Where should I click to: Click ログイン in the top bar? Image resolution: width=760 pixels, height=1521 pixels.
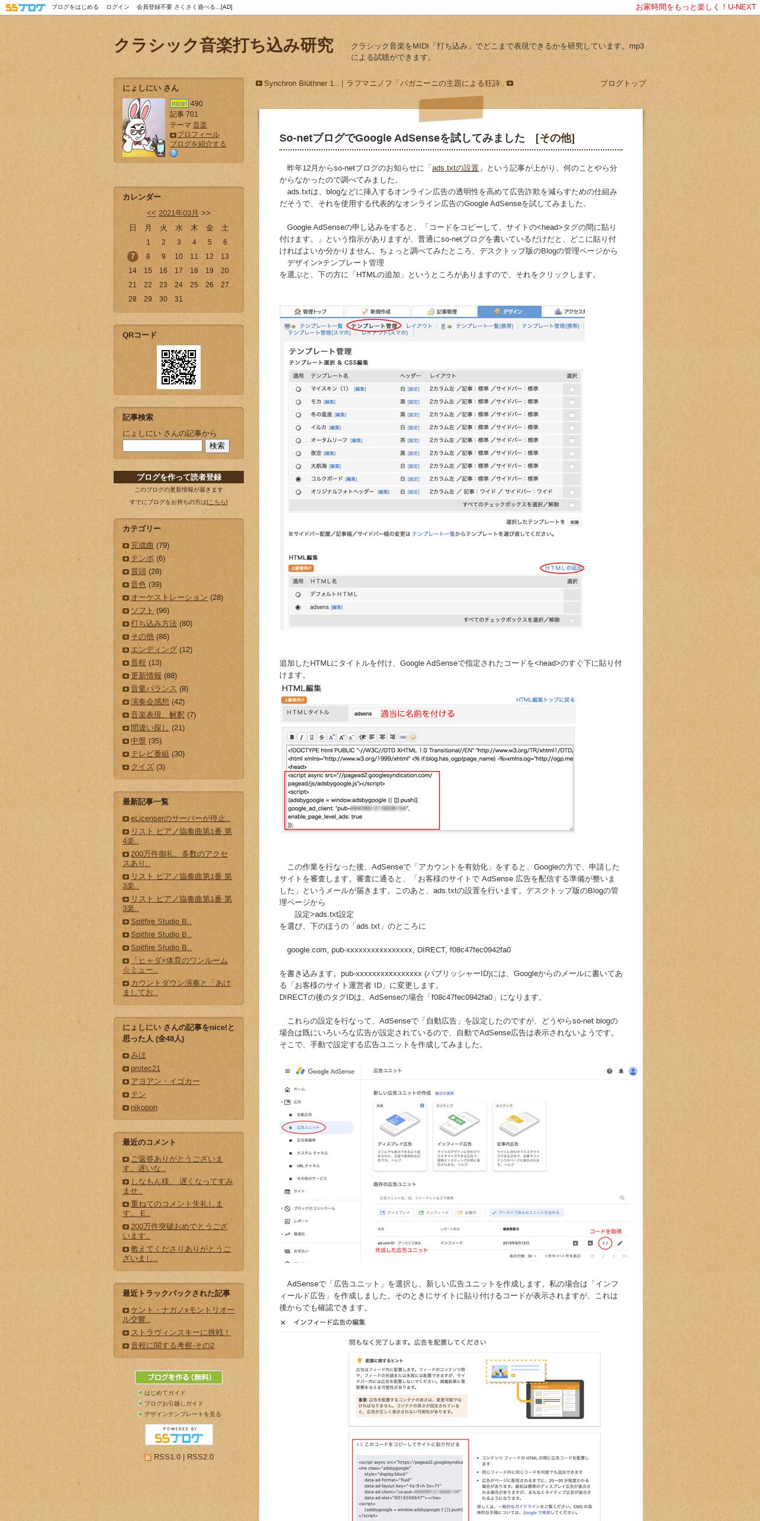[x=117, y=7]
